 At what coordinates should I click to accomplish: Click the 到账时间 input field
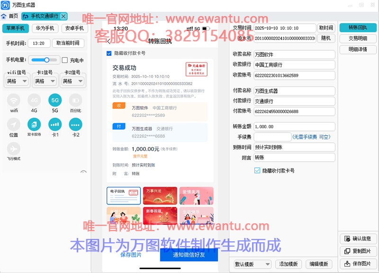point(294,147)
